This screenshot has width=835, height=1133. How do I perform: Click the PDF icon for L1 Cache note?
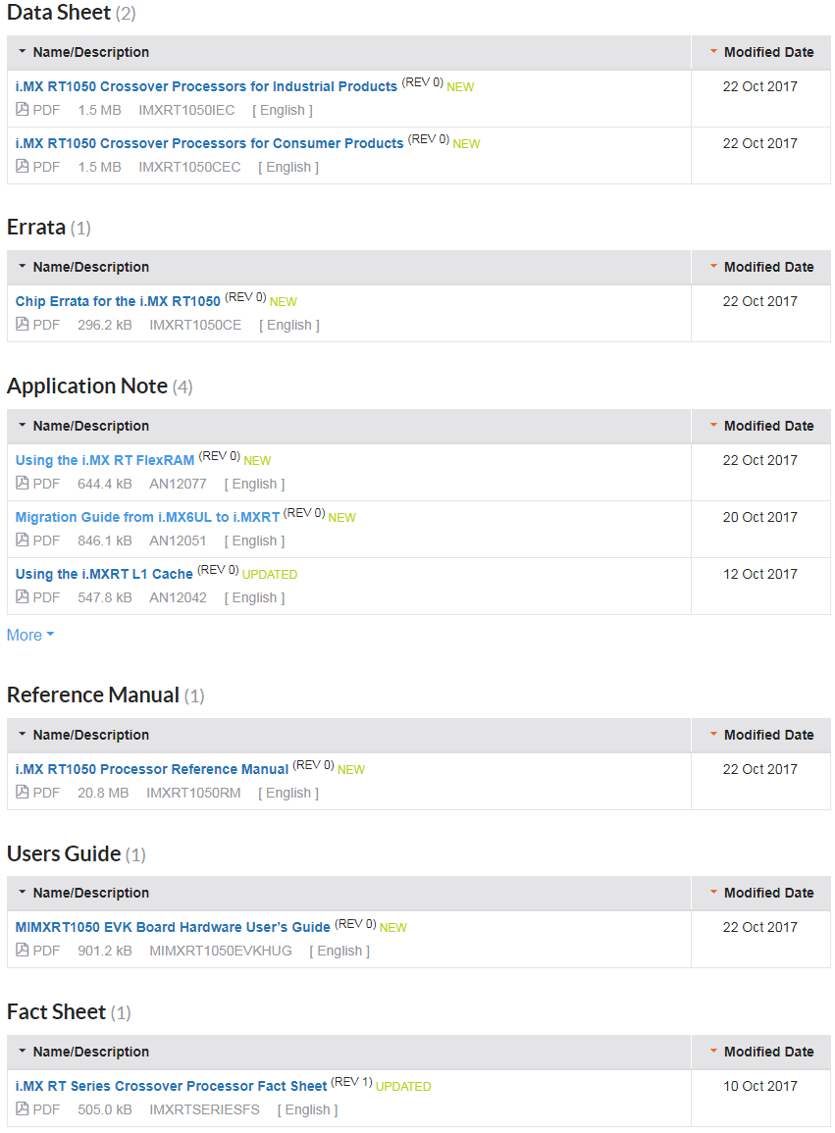[x=23, y=597]
